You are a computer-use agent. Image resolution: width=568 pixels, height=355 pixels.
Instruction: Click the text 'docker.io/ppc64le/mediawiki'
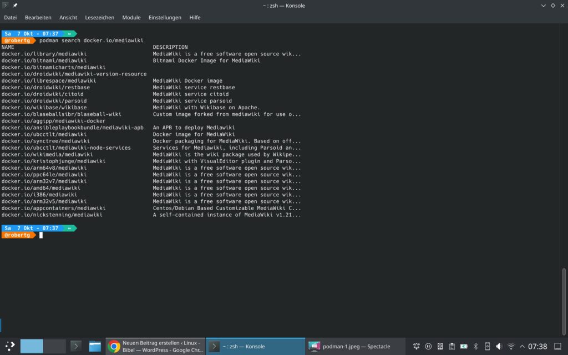[x=44, y=175]
